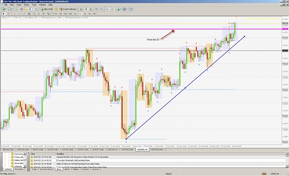Click news list scroll-up arrow
This screenshot has height=176, width=289.
point(287,154)
